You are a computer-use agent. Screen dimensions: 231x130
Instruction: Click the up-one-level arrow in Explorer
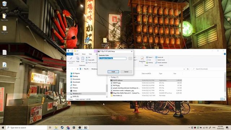pos(78,69)
